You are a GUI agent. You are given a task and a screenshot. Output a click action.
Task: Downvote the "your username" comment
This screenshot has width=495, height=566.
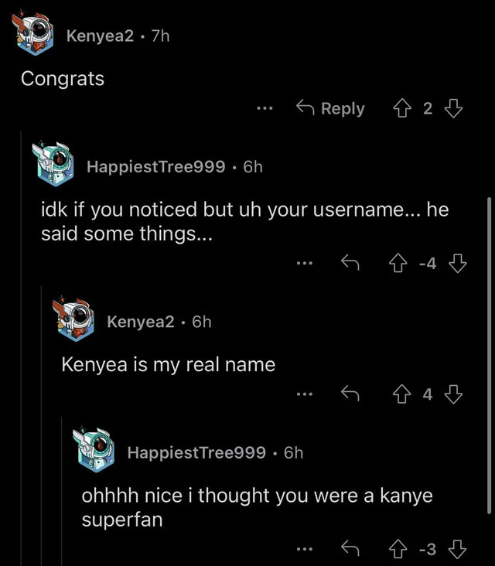point(458,264)
